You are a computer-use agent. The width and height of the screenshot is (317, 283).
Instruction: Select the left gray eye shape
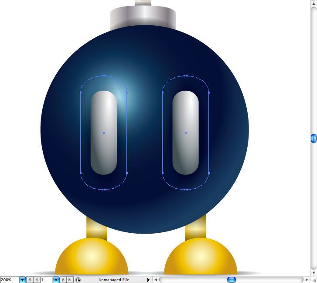tap(104, 132)
